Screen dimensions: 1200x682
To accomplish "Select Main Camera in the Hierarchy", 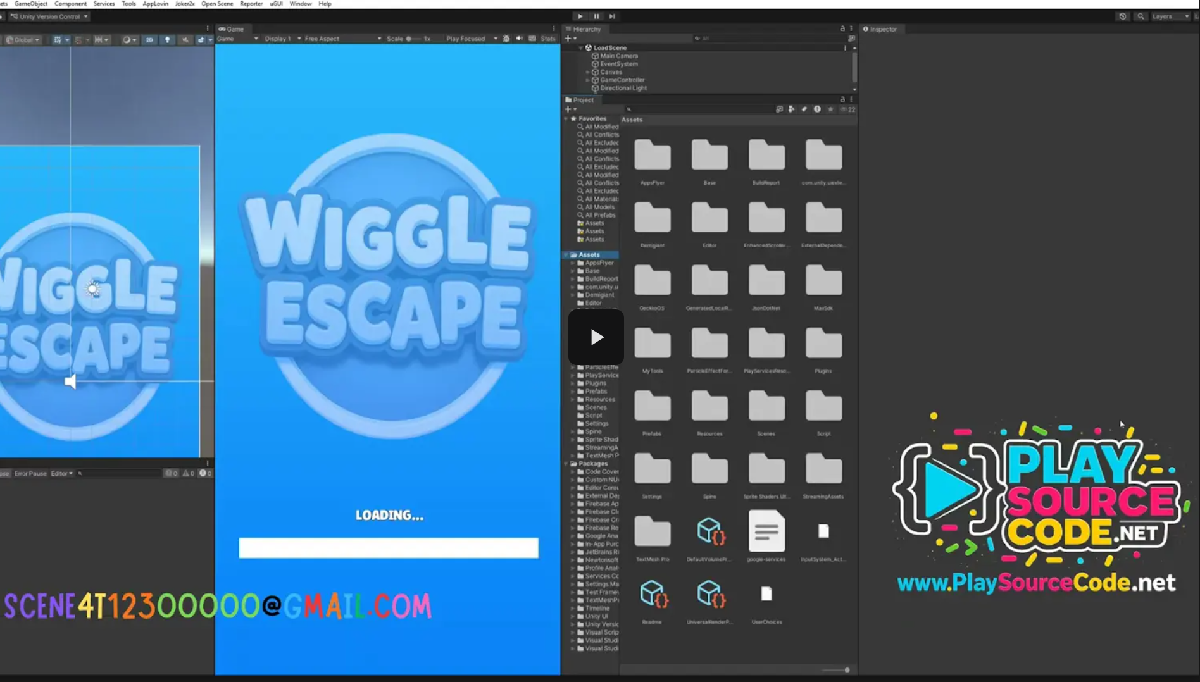I will [x=618, y=56].
